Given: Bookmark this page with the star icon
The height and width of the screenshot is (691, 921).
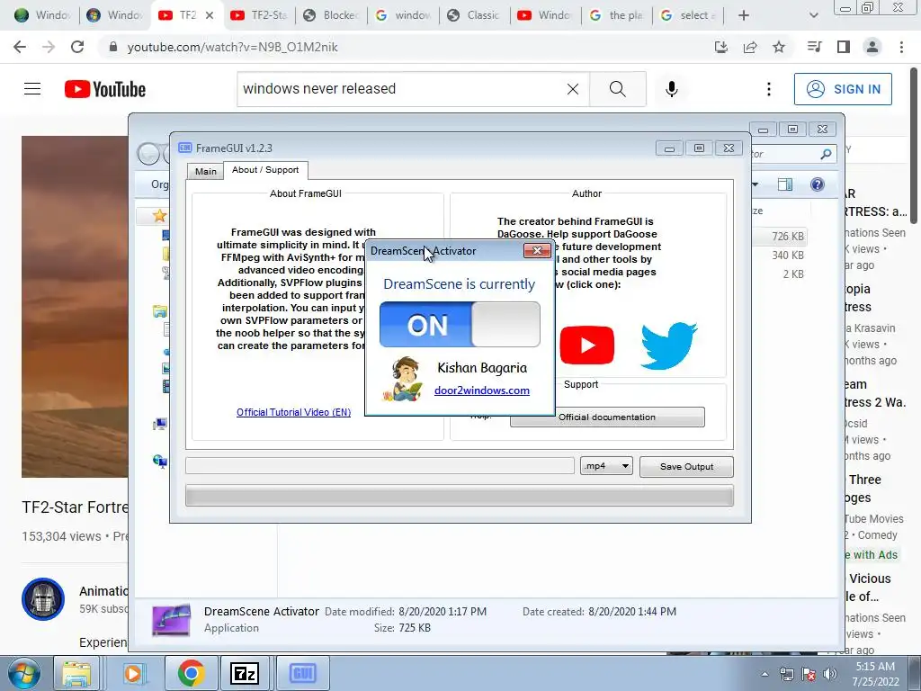Looking at the screenshot, I should [779, 47].
